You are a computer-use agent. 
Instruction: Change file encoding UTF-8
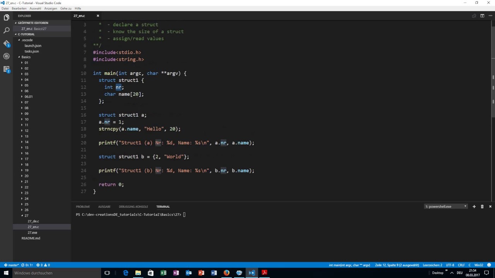coord(450,265)
